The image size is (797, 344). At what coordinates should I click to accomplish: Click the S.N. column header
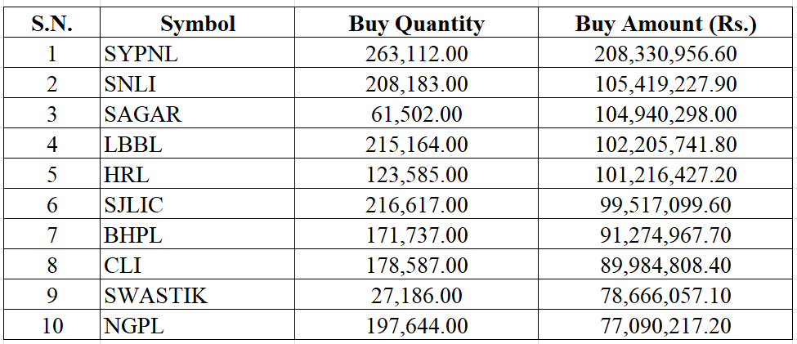(x=52, y=25)
